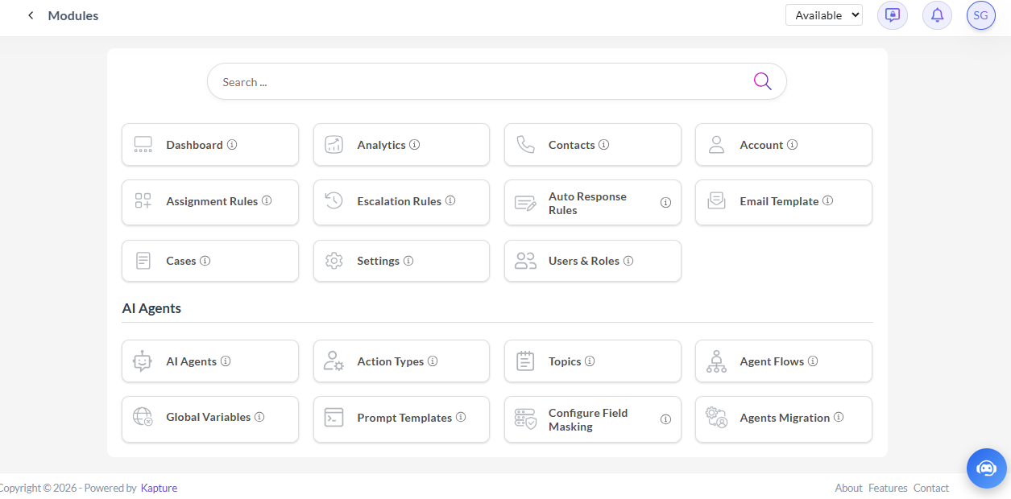Open the notifications bell

point(937,15)
